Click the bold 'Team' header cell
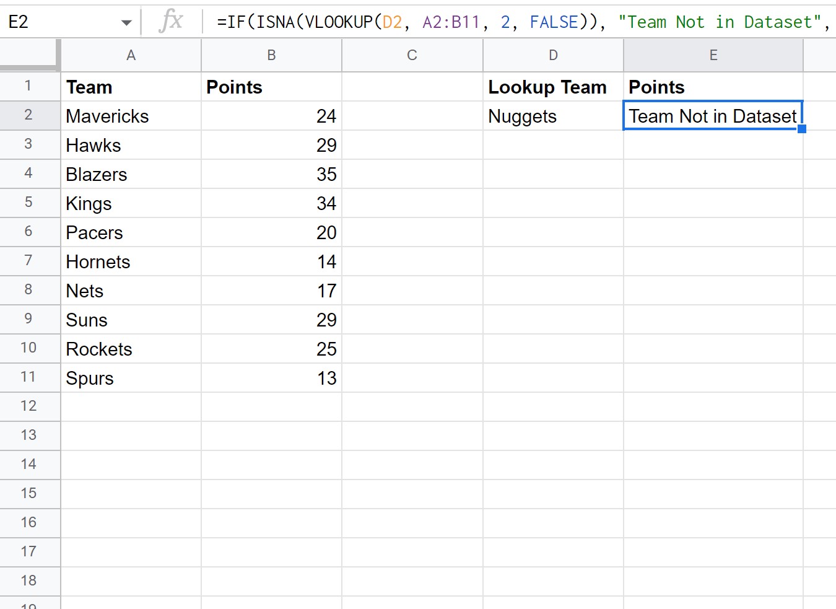The height and width of the screenshot is (609, 836). pos(131,87)
